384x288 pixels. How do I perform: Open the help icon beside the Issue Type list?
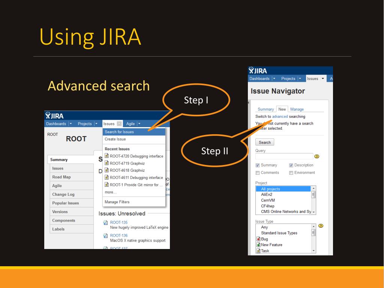[321, 226]
